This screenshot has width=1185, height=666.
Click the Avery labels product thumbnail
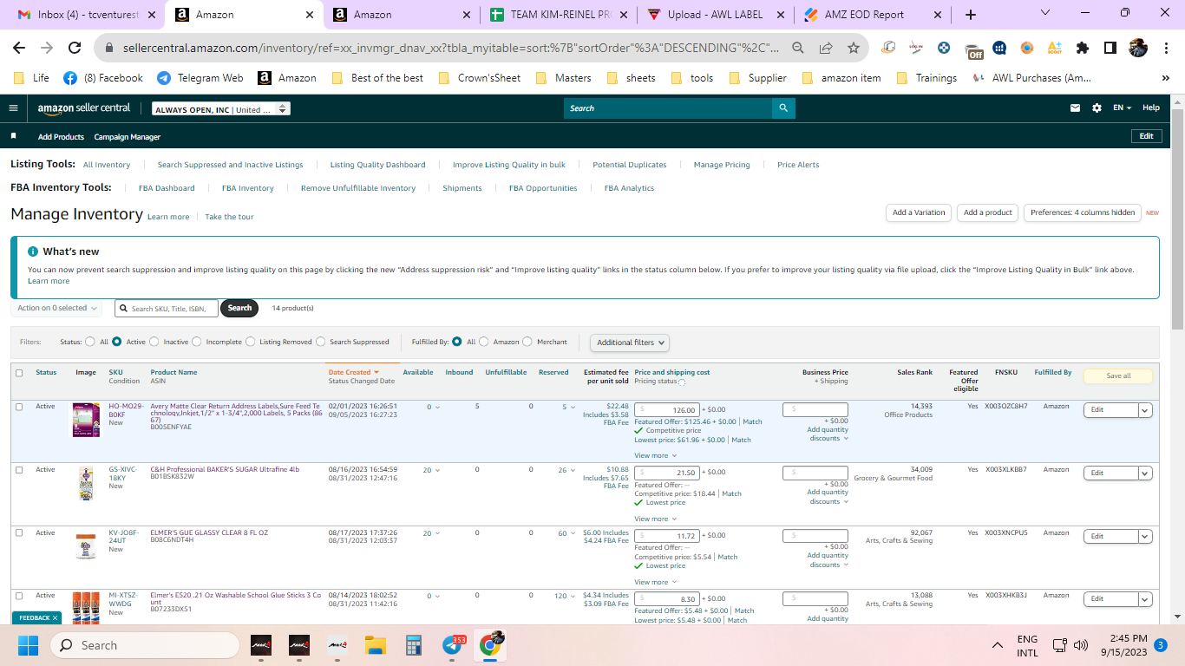[86, 420]
